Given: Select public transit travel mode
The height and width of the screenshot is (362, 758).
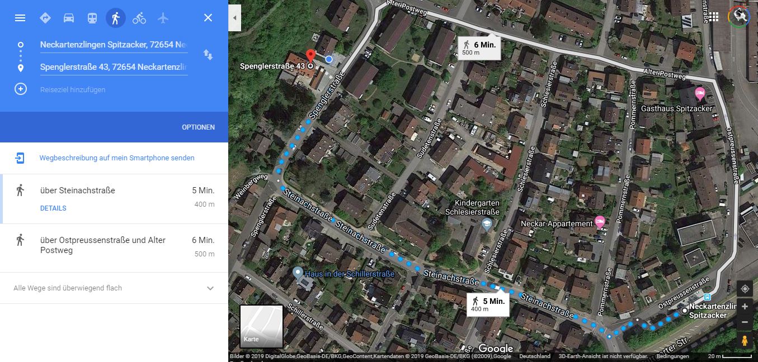Looking at the screenshot, I should click(92, 18).
